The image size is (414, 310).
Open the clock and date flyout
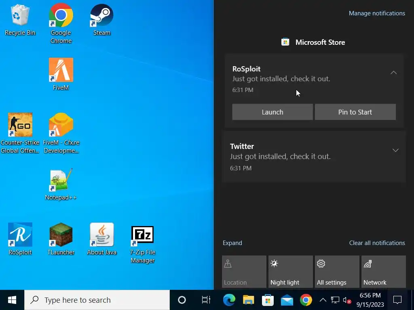(x=370, y=300)
